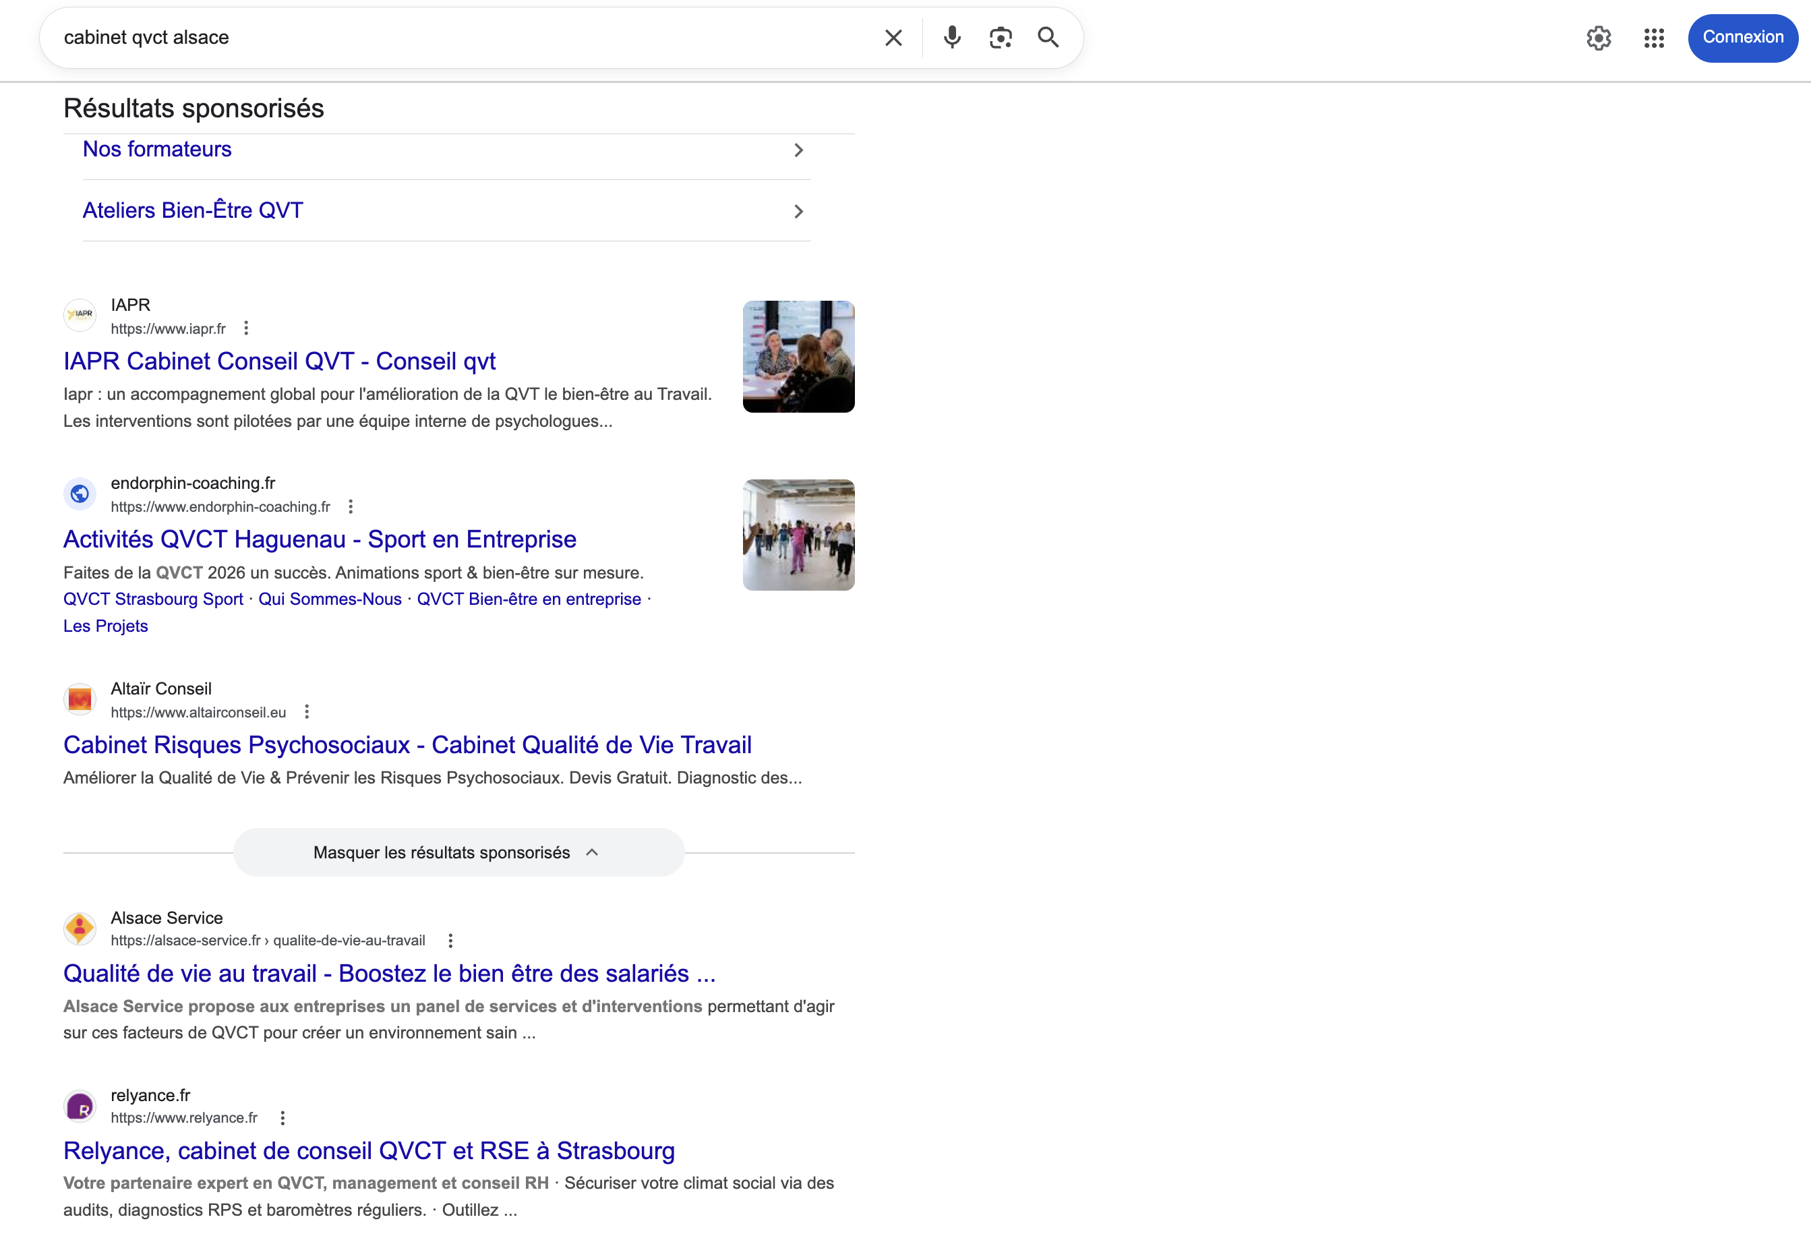This screenshot has width=1811, height=1238.
Task: Open image search with the camera lens icon
Action: coord(1001,37)
